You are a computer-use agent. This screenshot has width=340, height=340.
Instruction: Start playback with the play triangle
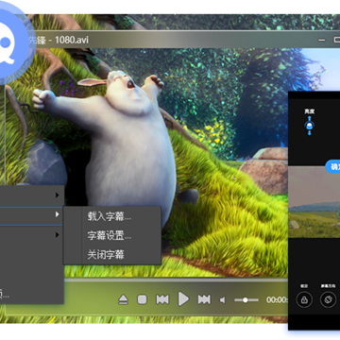pos(183,298)
